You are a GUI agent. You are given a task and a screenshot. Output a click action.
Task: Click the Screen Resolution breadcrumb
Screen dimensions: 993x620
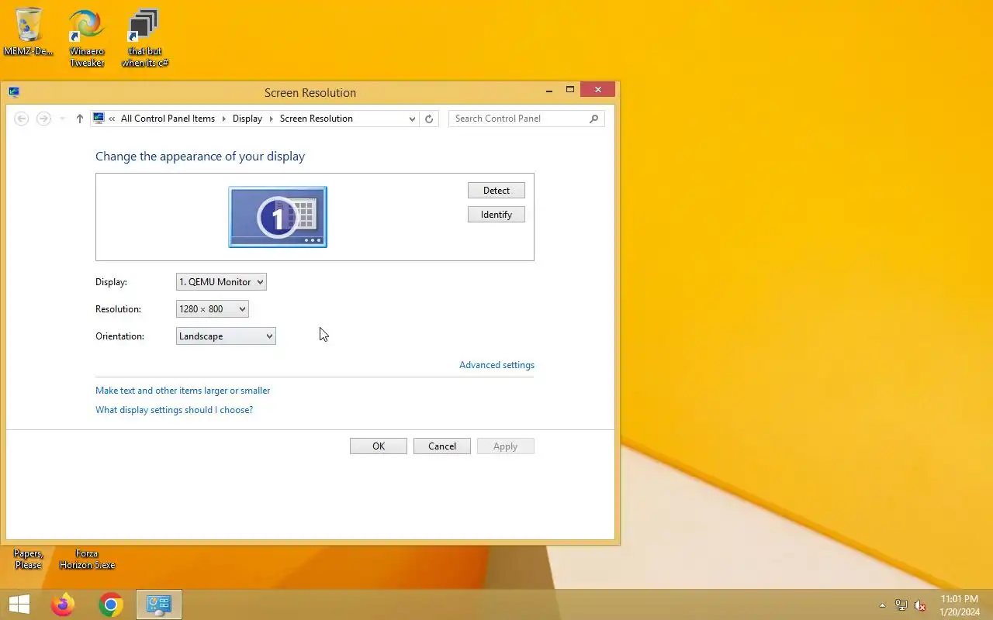pos(317,119)
